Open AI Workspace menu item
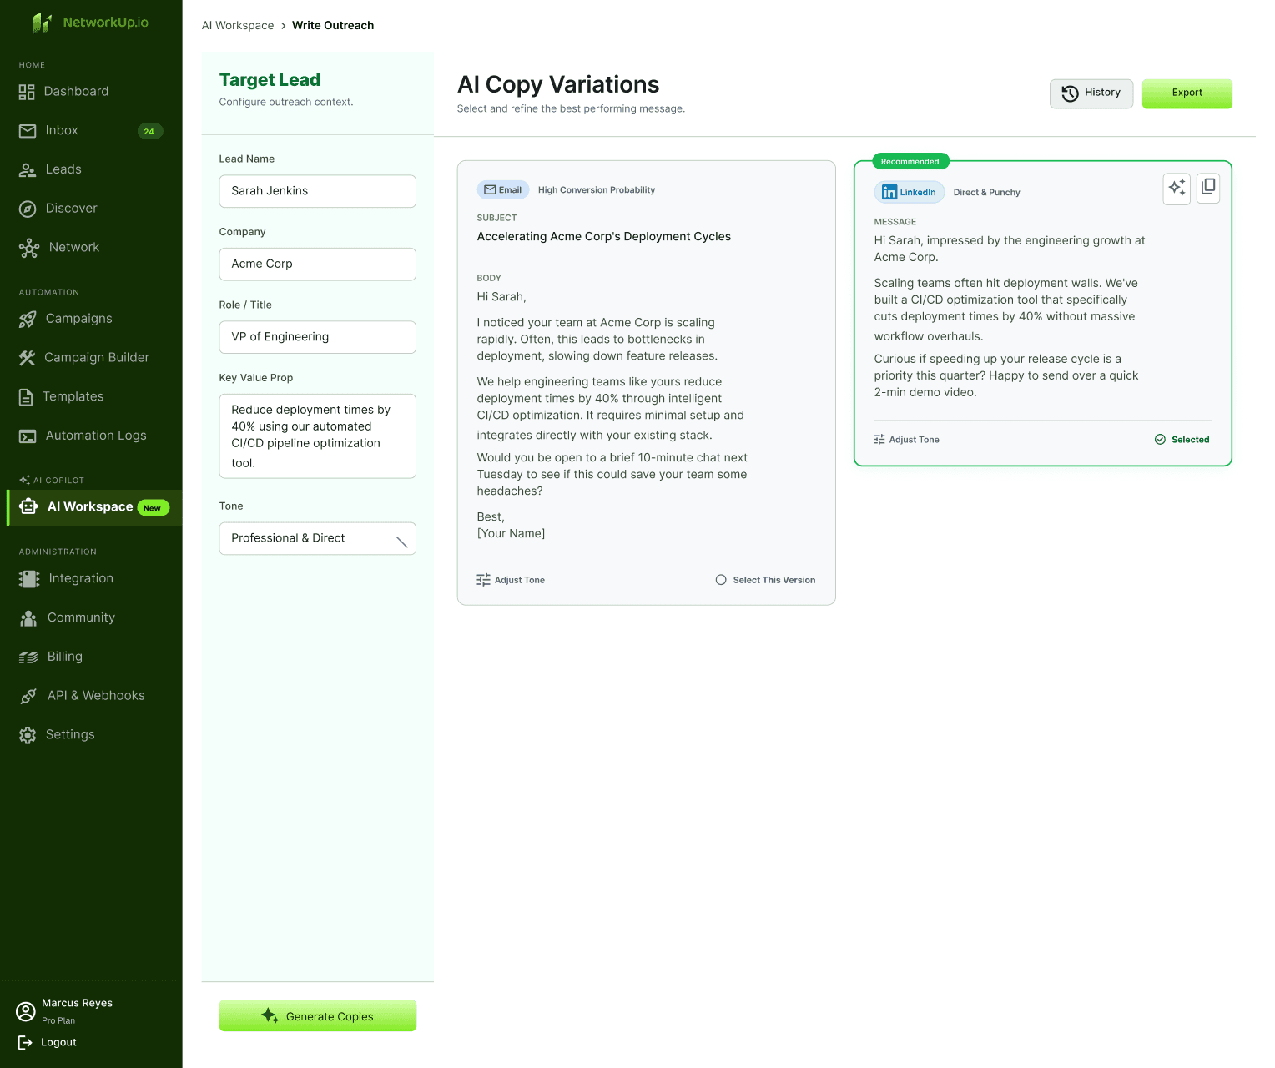Image resolution: width=1275 pixels, height=1068 pixels. tap(94, 507)
